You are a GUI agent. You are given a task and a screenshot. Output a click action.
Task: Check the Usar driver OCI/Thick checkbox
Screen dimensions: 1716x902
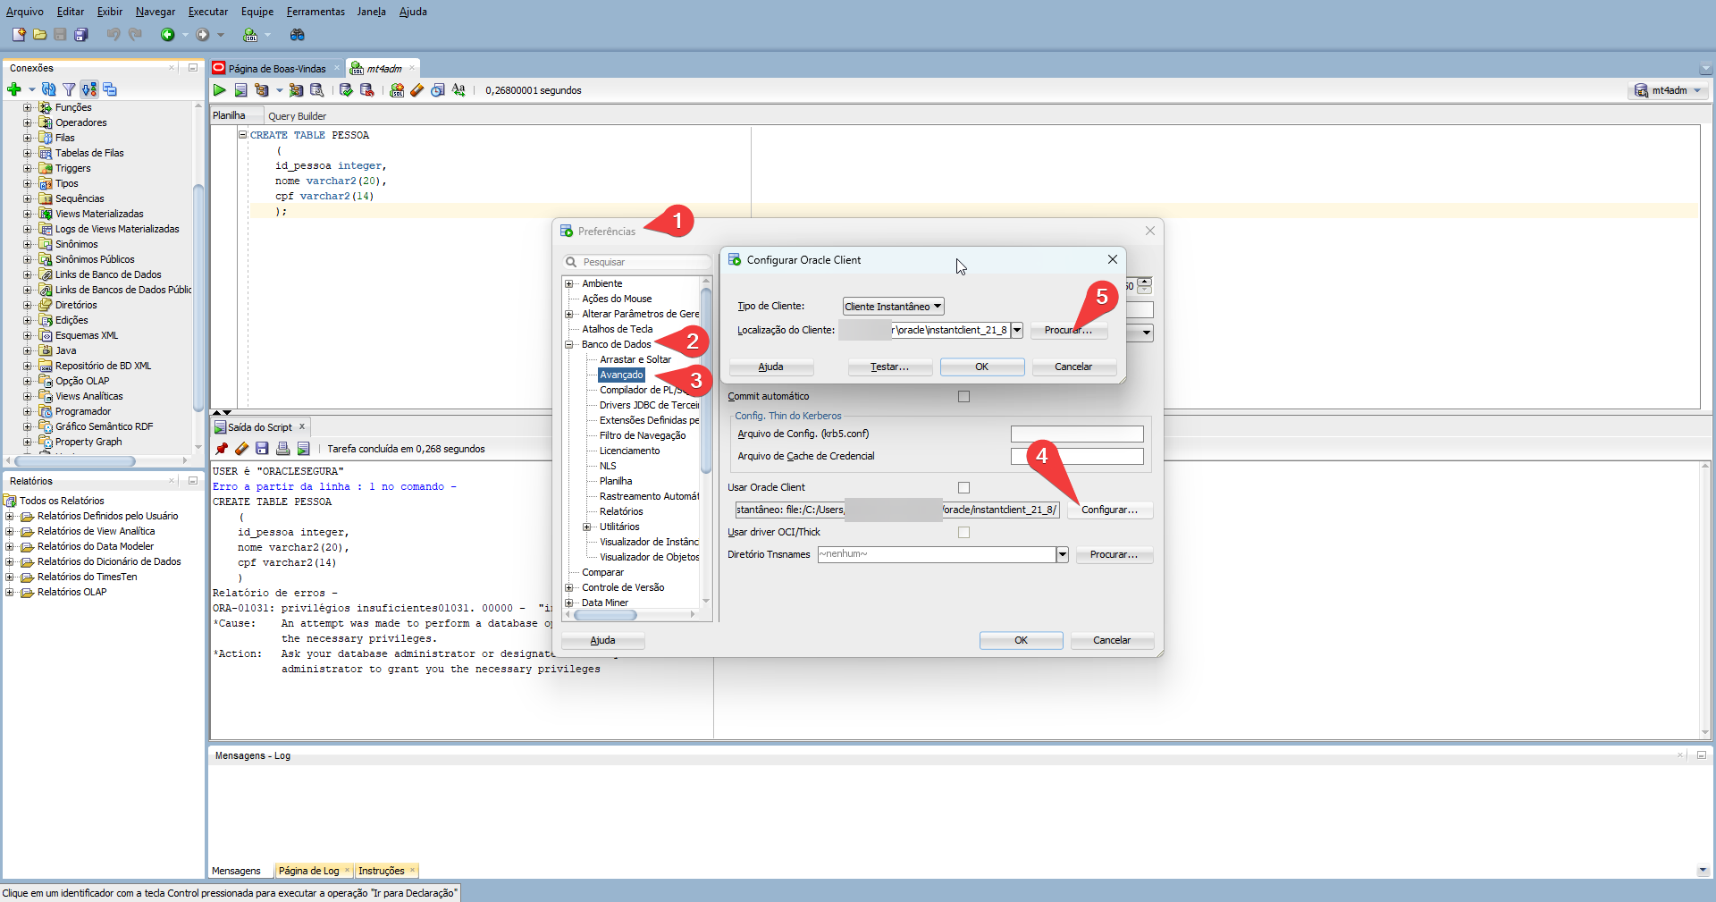coord(963,533)
